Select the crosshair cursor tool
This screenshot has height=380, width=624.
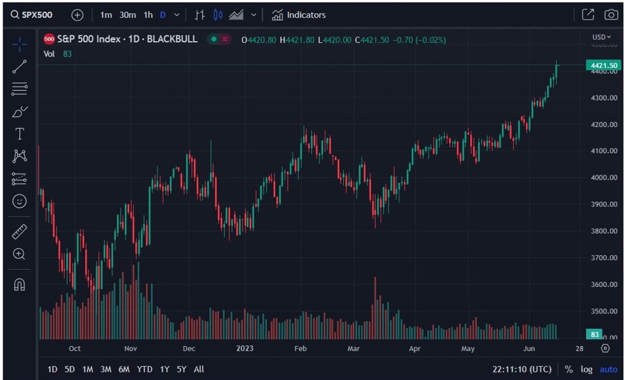pyautogui.click(x=19, y=44)
